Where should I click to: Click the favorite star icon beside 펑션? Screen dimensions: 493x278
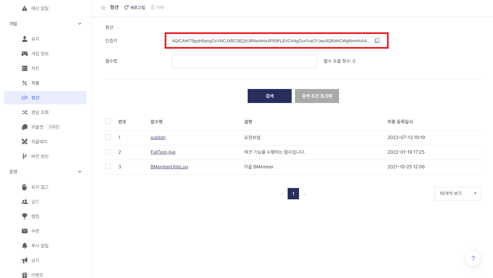(103, 7)
